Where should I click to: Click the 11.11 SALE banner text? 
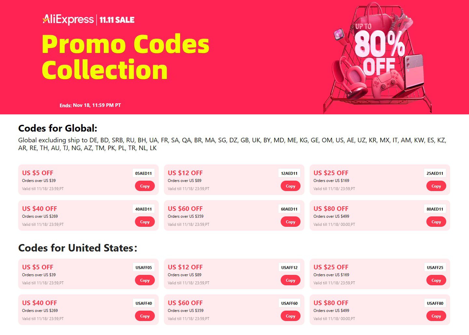117,20
